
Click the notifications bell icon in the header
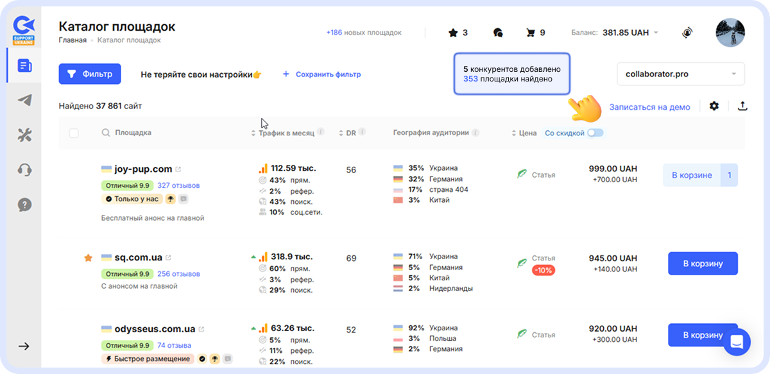687,33
